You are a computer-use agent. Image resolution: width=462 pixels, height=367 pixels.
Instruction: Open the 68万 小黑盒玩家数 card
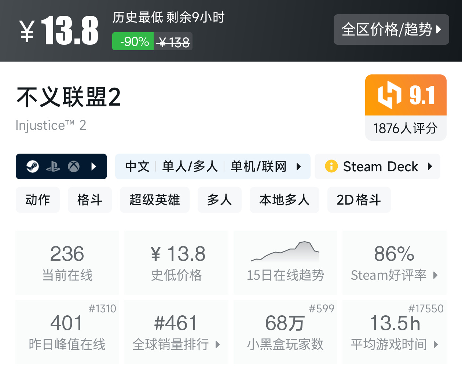[x=285, y=332]
